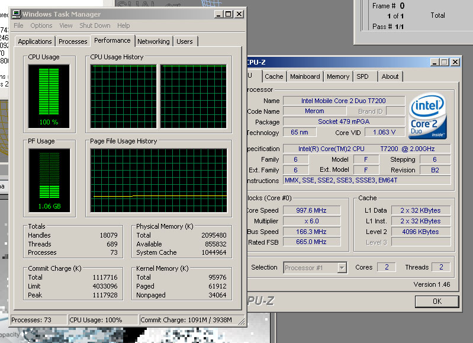Switch to the Applications tab
Image resolution: width=473 pixels, height=343 pixels.
click(x=35, y=41)
